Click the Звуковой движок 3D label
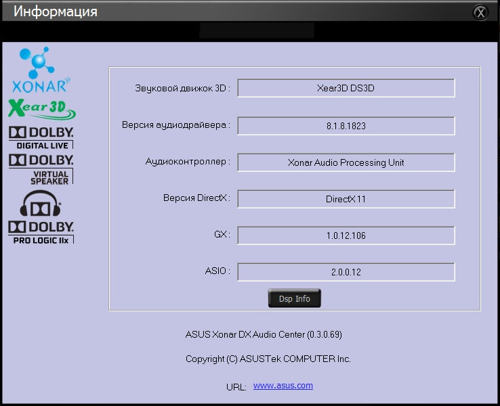 point(182,88)
